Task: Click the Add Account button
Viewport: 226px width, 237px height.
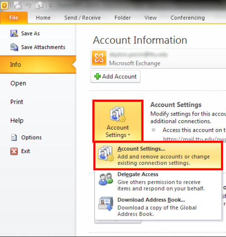Action: (115, 76)
